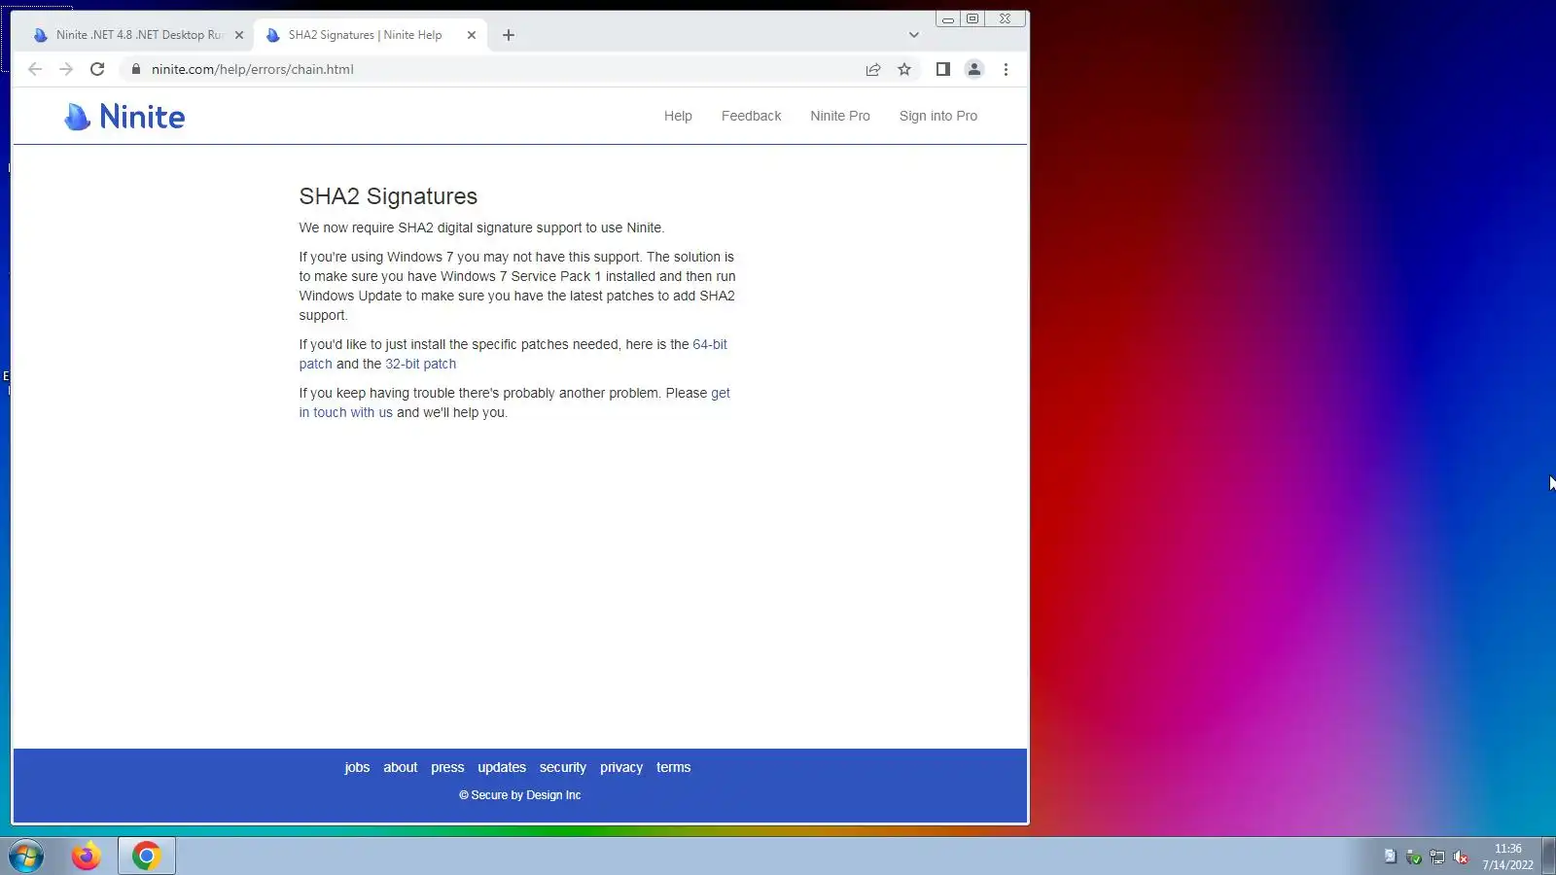Viewport: 1556px width, 875px height.
Task: Expand tab search chevron
Action: point(914,35)
